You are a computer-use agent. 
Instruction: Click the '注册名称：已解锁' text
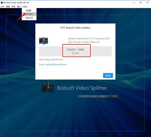[x=75, y=49]
